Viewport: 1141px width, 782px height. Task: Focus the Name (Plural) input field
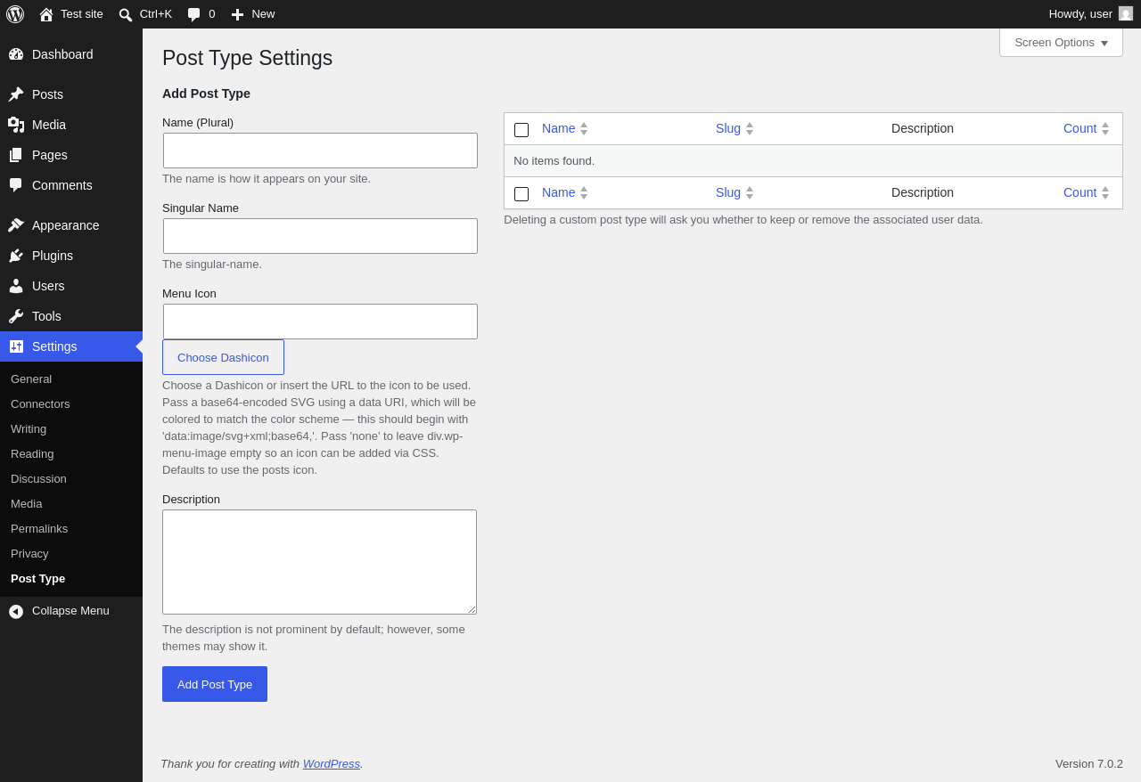[x=320, y=151]
